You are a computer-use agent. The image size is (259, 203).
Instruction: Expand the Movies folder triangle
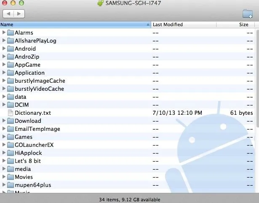click(4, 177)
